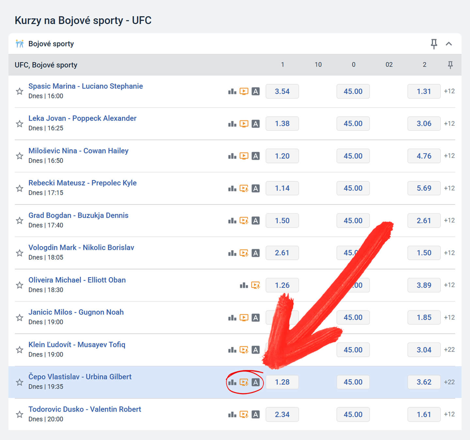The width and height of the screenshot is (470, 440).
Task: Open statistics icon for Todorovic Dusko match
Action: coord(232,415)
